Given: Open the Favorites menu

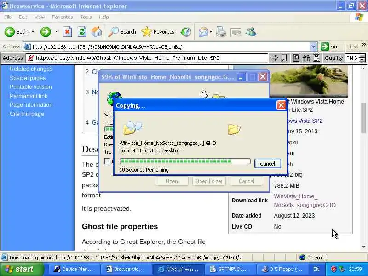Looking at the screenshot, I should (x=63, y=17).
